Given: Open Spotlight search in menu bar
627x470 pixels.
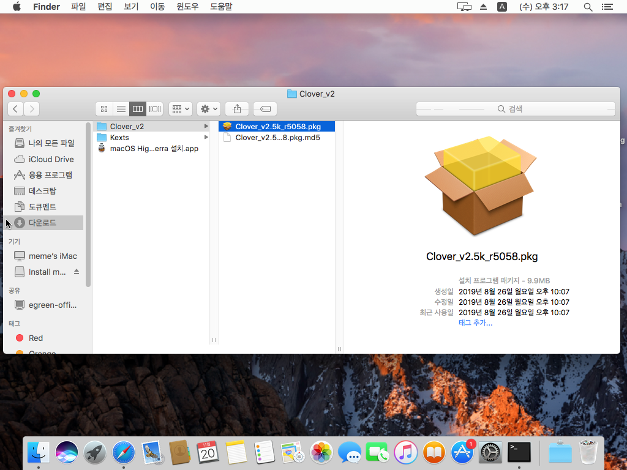Looking at the screenshot, I should pyautogui.click(x=588, y=7).
